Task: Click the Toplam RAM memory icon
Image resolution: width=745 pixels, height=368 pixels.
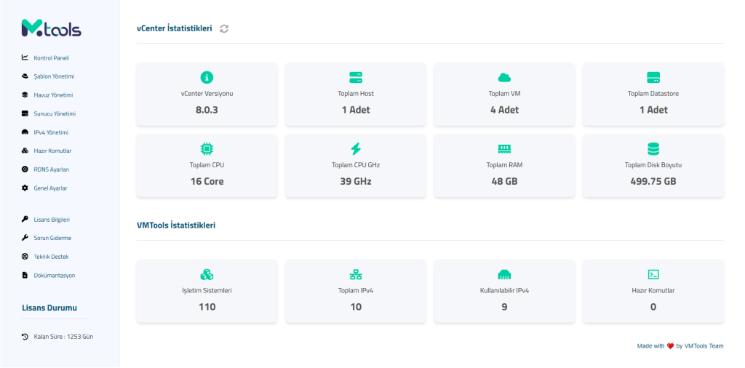Action: (504, 148)
